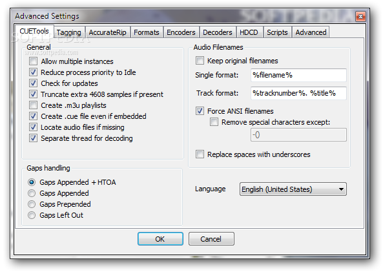Go to the HDCD tab
Screen dimensions: 383x272
249,32
